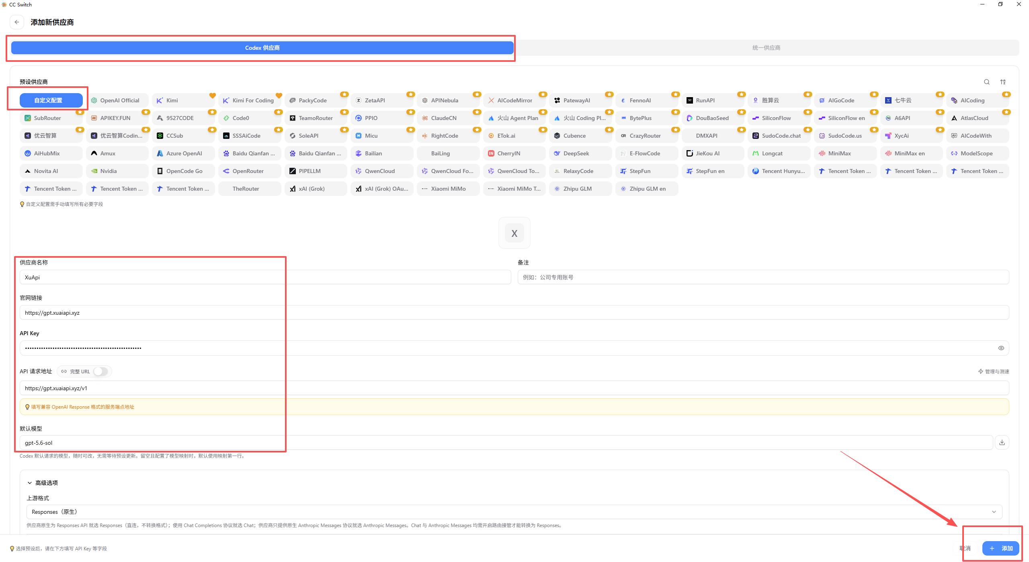Screen dimensions: 1029x562
Task: Select the 自定义配置 preset
Action: [x=51, y=100]
